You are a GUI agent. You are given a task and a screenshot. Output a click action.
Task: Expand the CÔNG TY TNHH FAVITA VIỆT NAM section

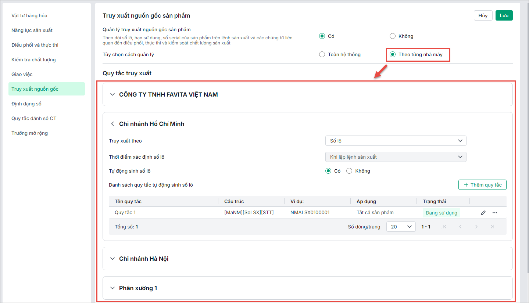(x=112, y=94)
